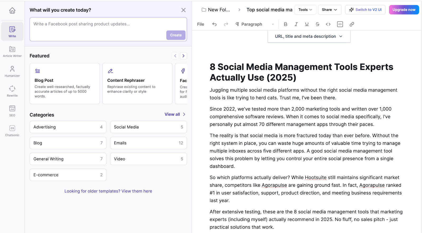
Task: Apply underline formatting
Action: click(x=307, y=24)
